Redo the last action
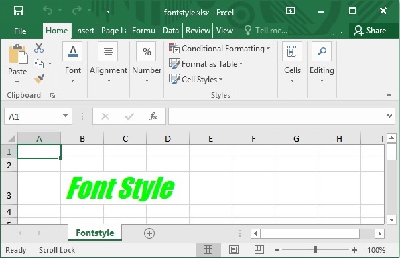 [77, 11]
